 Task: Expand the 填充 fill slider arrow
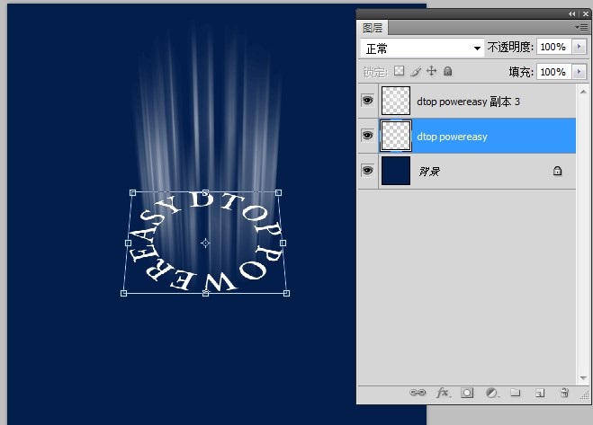578,71
